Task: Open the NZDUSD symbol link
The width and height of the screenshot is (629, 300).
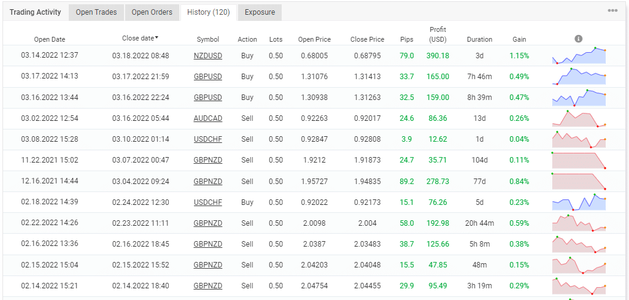Action: (208, 56)
